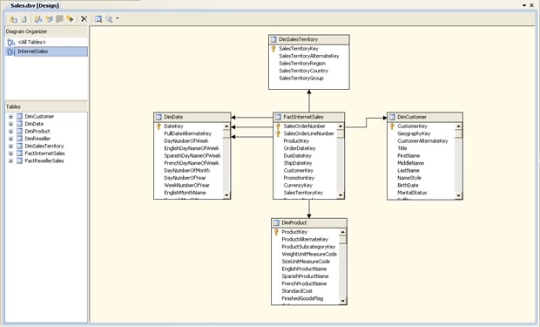The image size is (540, 327).
Task: Open the active files dropdown arrow at top right
Action: [x=524, y=5]
